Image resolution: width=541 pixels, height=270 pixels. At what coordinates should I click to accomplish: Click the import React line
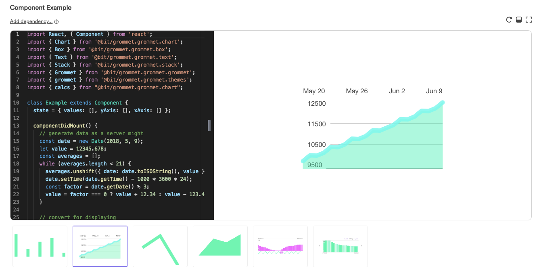(x=90, y=34)
